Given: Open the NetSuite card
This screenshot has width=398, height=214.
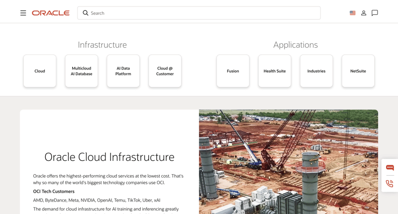Looking at the screenshot, I should [358, 71].
